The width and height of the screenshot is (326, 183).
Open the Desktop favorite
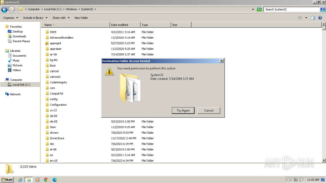click(x=18, y=32)
